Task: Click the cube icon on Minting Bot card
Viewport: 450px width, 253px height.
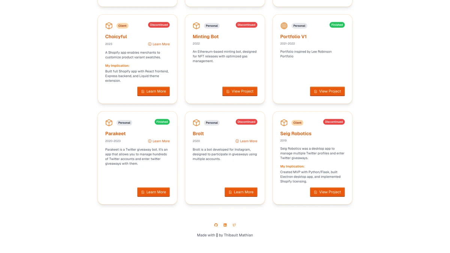Action: 196,25
